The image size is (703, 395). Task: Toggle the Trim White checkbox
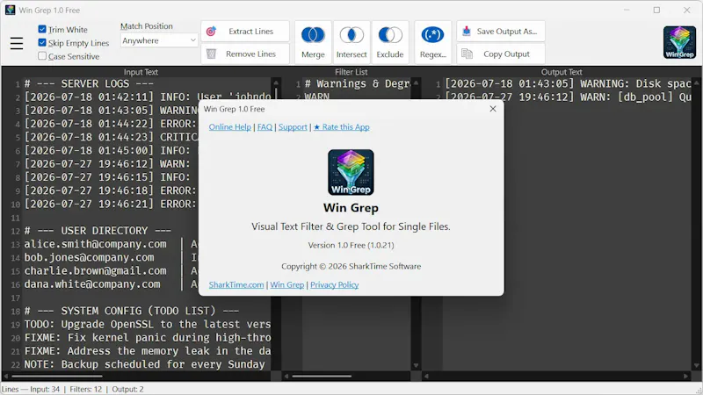[42, 29]
